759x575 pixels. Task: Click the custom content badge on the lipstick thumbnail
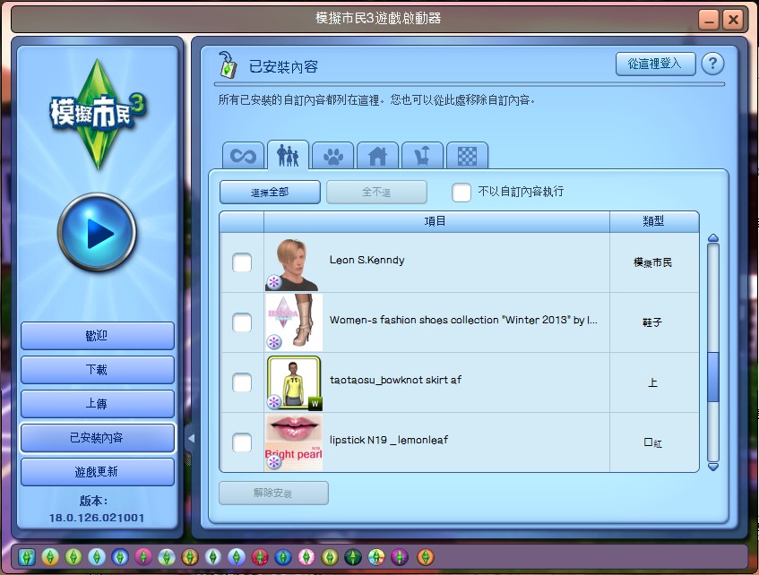pos(274,462)
